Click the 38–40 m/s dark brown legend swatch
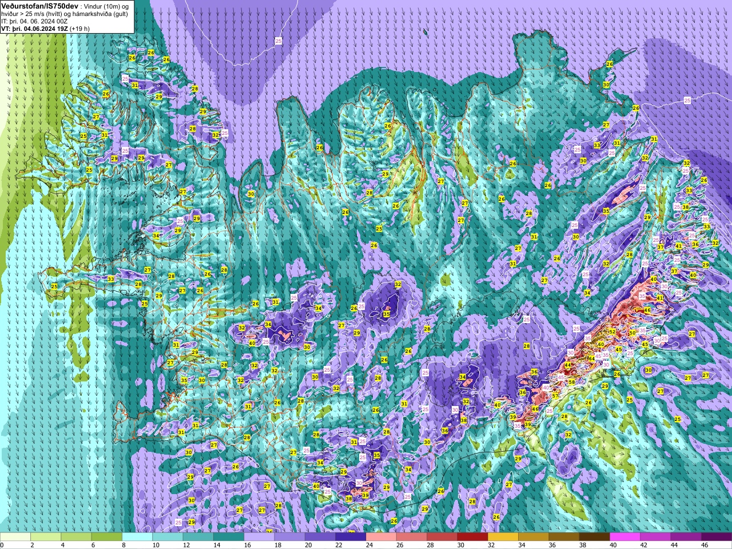This screenshot has width=732, height=549. tap(595, 537)
